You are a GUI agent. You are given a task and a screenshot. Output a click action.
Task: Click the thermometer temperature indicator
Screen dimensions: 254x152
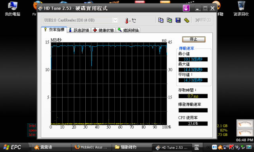point(130,21)
